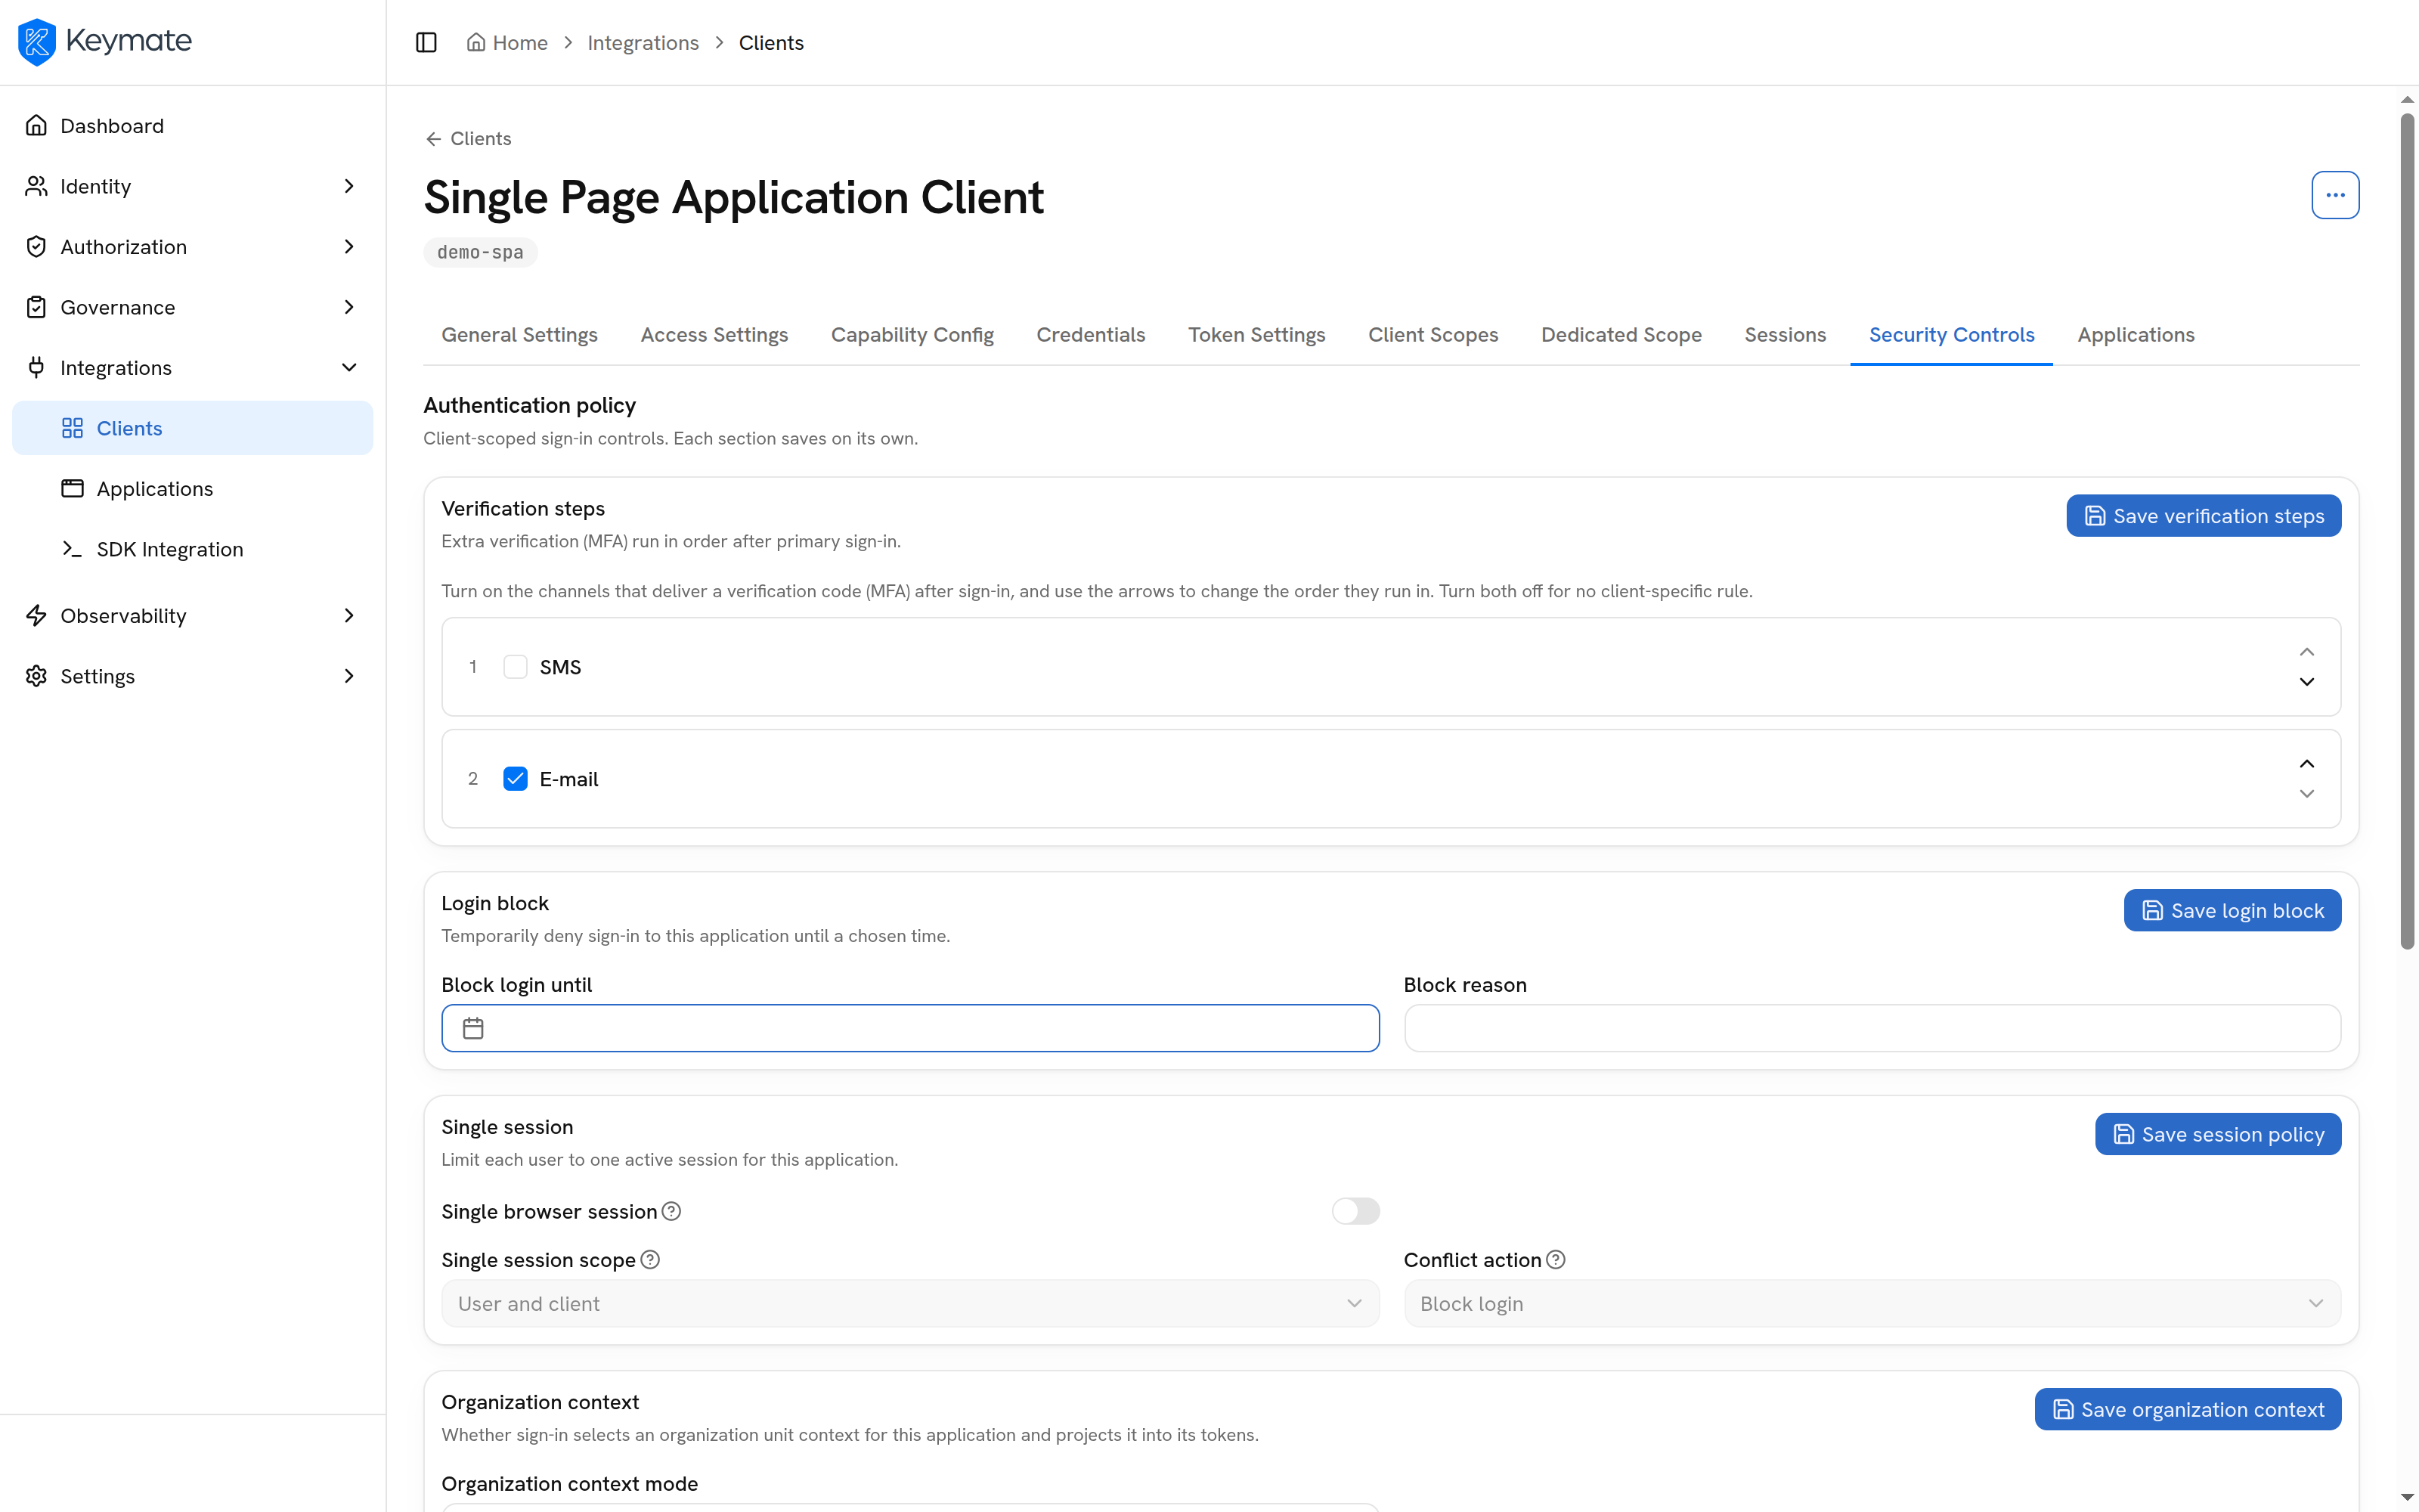Open the Single session scope dropdown

[x=909, y=1303]
